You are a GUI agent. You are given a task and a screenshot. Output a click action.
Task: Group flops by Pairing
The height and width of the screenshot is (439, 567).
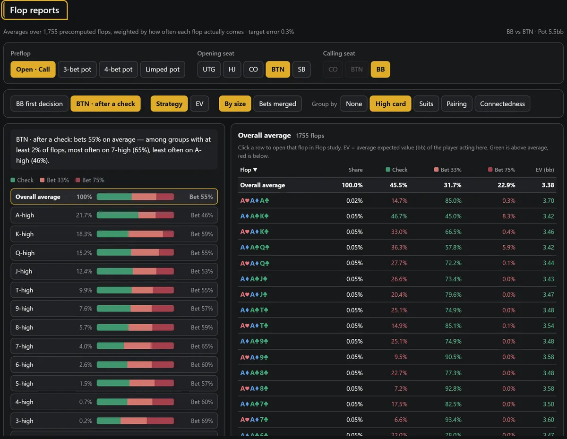[x=456, y=104]
